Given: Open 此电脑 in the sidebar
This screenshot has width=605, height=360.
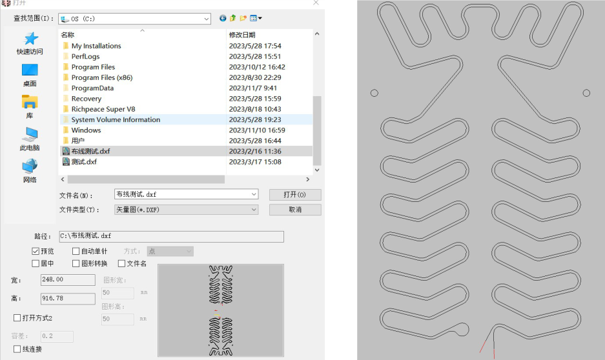Looking at the screenshot, I should [x=30, y=139].
